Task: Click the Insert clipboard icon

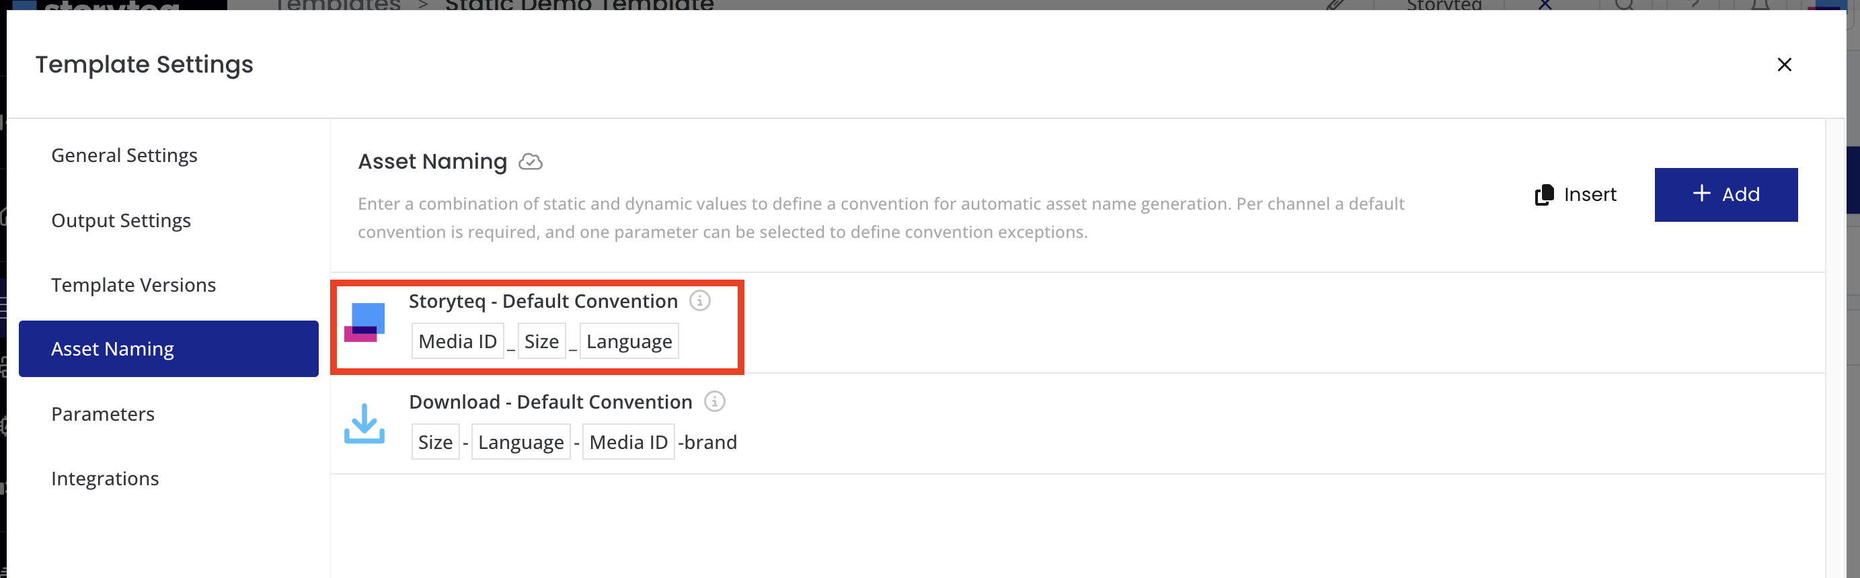Action: tap(1544, 195)
